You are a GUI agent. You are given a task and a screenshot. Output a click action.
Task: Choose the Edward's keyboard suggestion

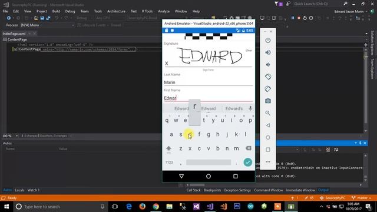point(234,108)
